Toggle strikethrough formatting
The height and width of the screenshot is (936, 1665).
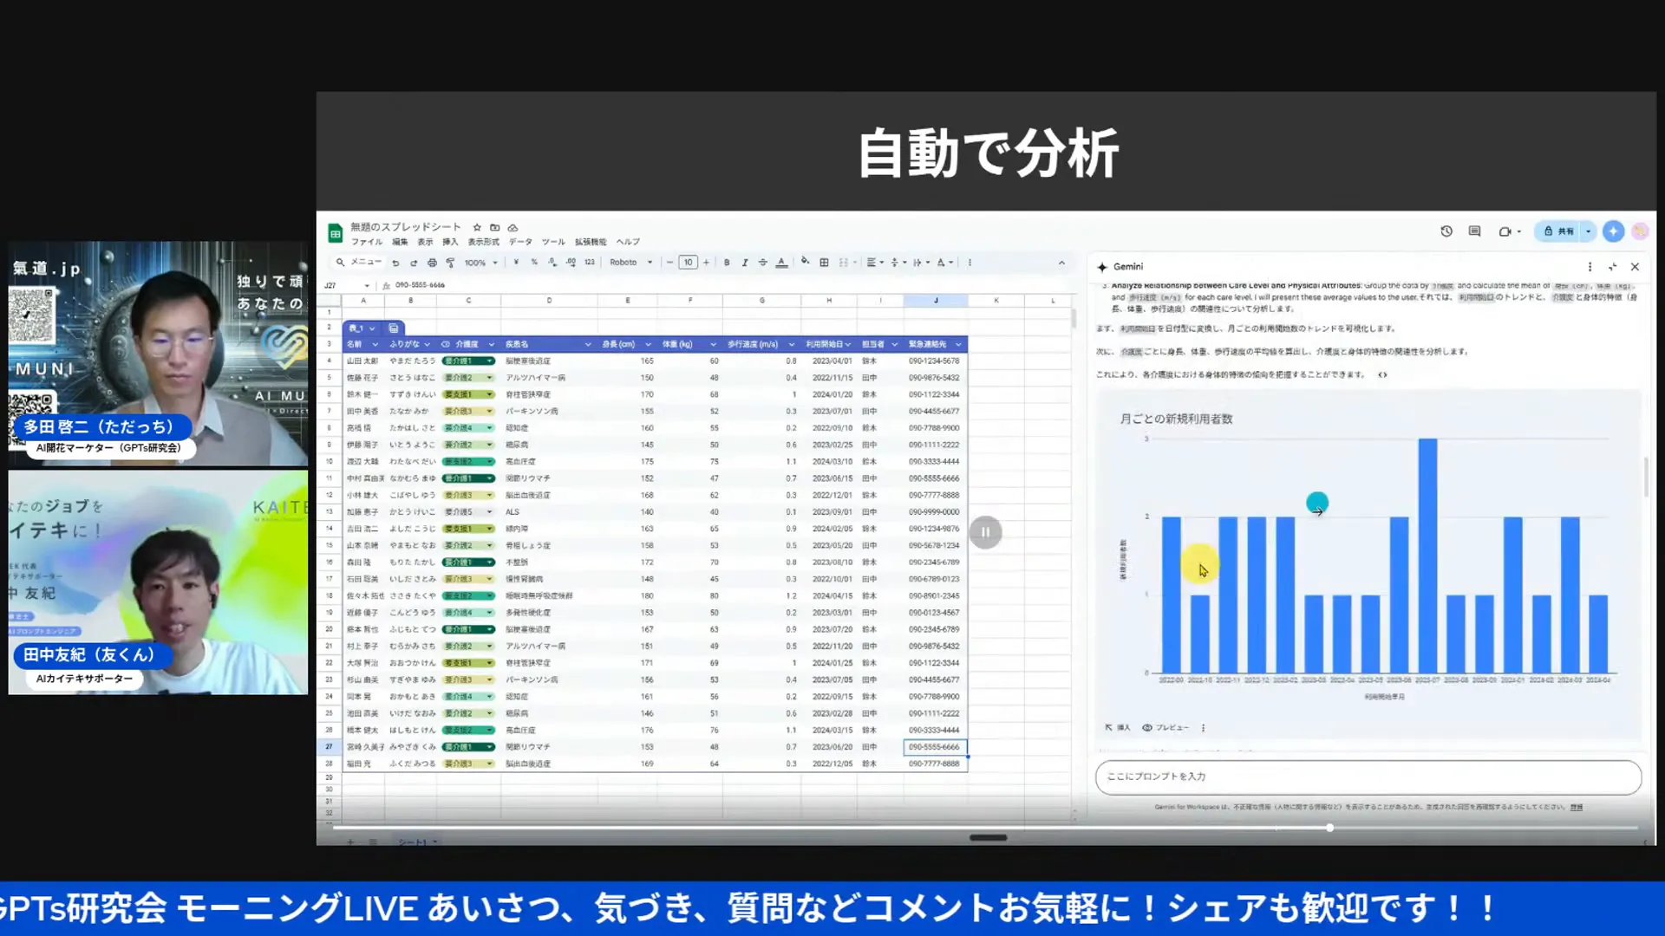[763, 263]
